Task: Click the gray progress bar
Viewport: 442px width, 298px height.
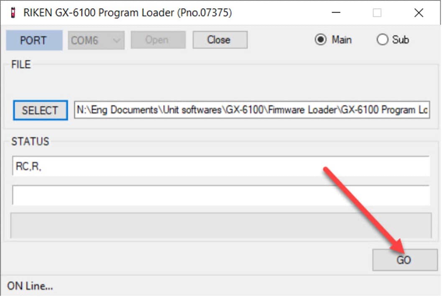Action: tap(221, 225)
